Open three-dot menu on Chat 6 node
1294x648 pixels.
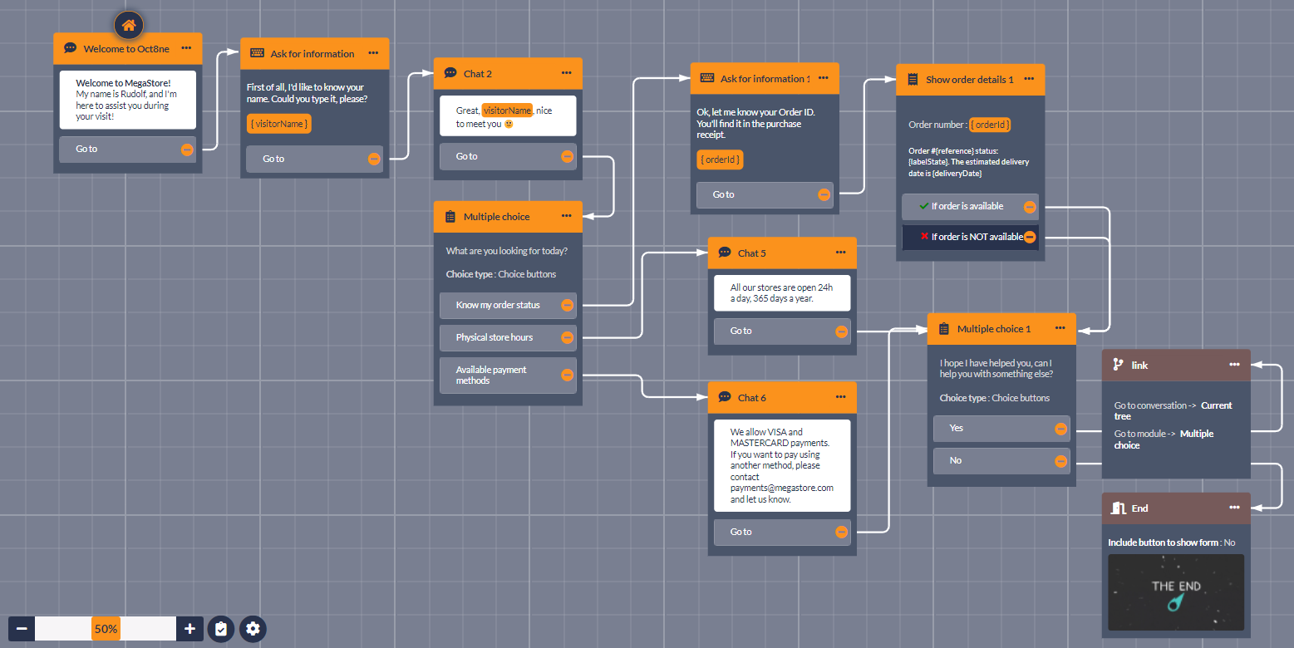coord(840,397)
